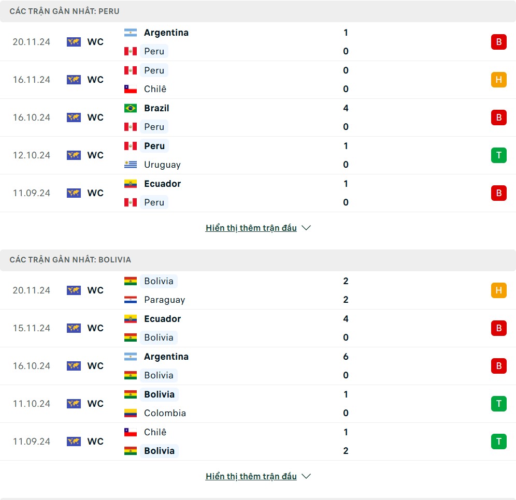Click the highlighted Peru label versus Uruguay
This screenshot has width=516, height=500.
[x=154, y=146]
